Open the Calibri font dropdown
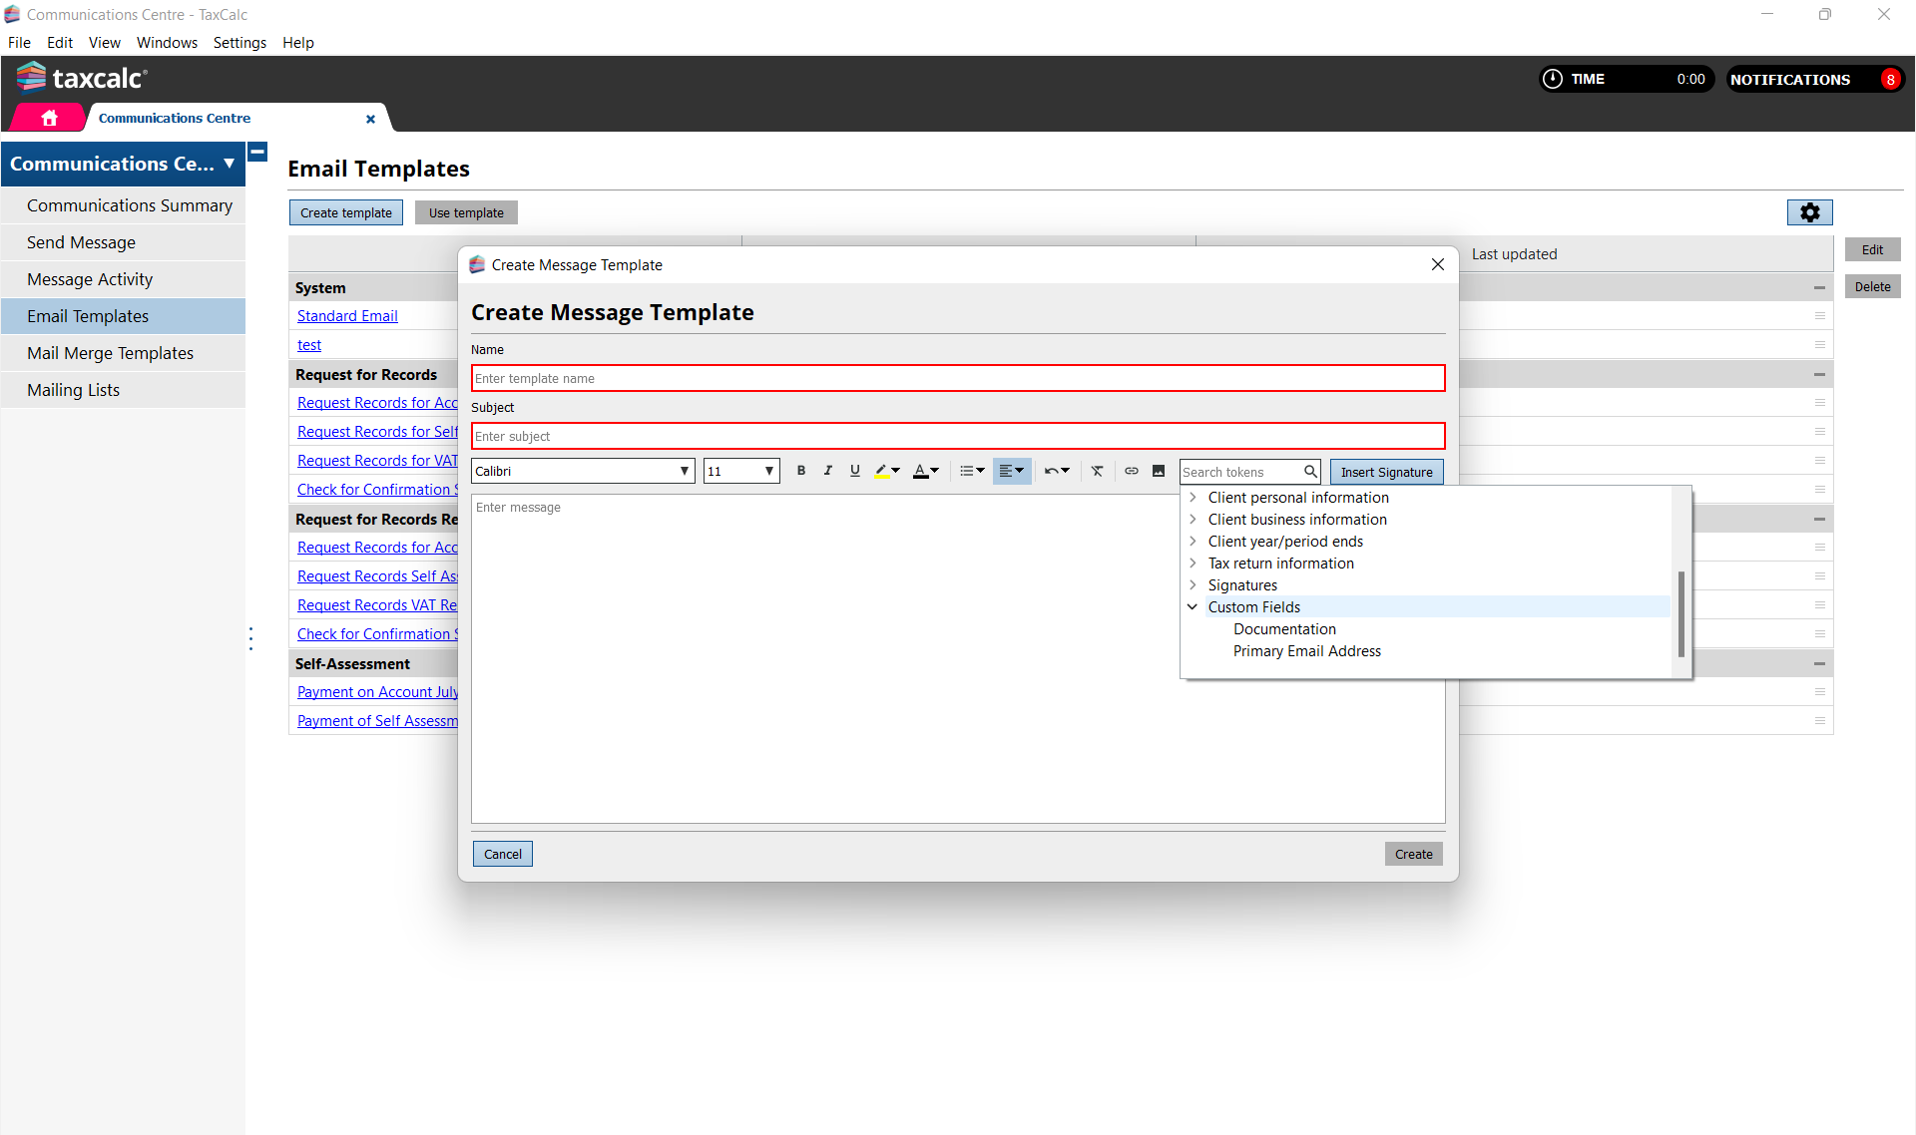The image size is (1916, 1135). (x=583, y=471)
